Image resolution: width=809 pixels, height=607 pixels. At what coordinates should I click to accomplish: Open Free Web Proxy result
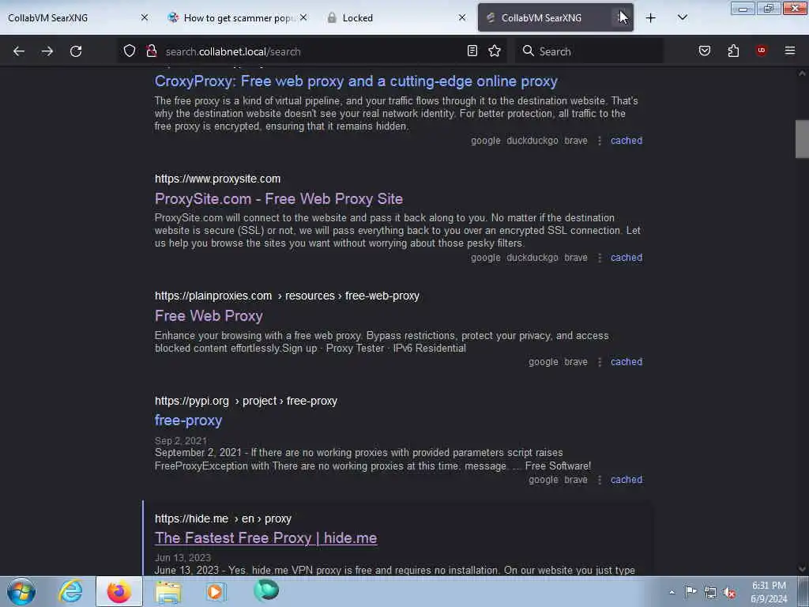(209, 316)
